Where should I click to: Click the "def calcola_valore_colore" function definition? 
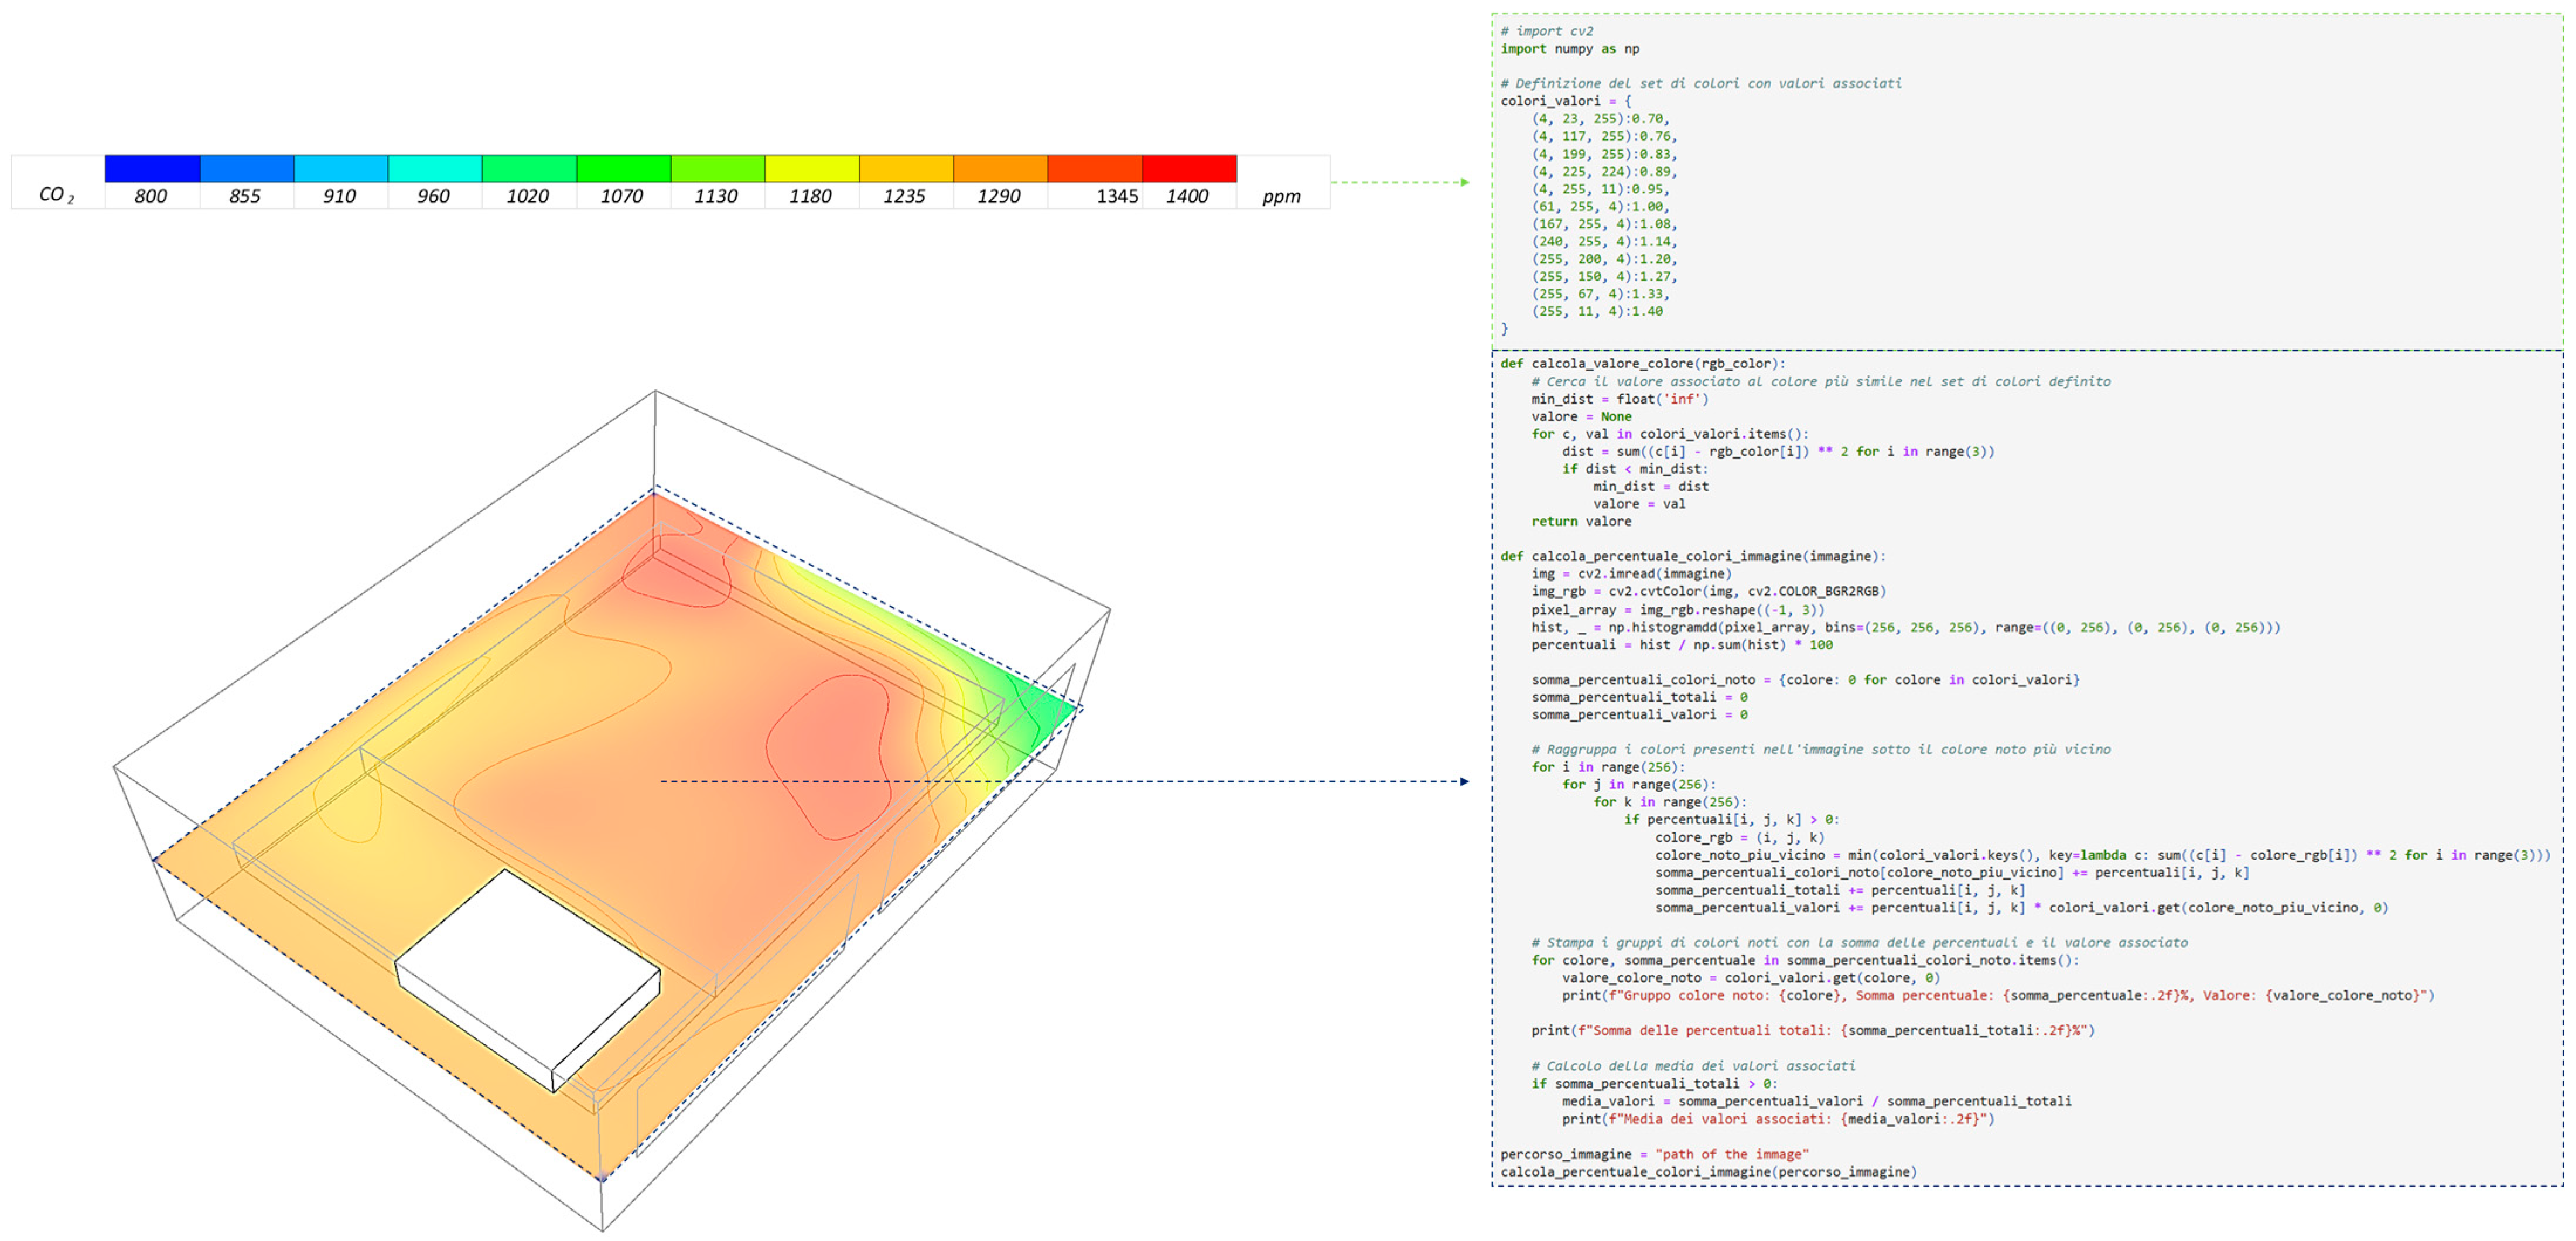1642,363
